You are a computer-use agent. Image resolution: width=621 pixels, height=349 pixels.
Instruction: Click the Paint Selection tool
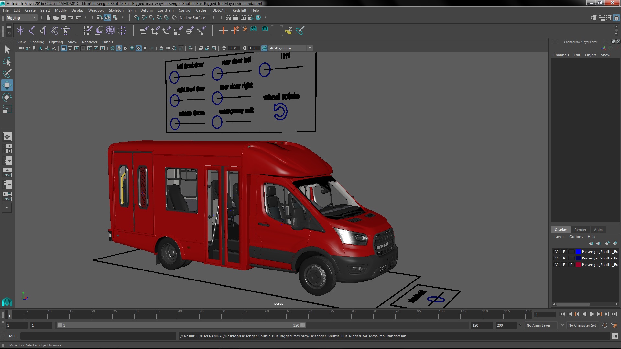tap(7, 73)
